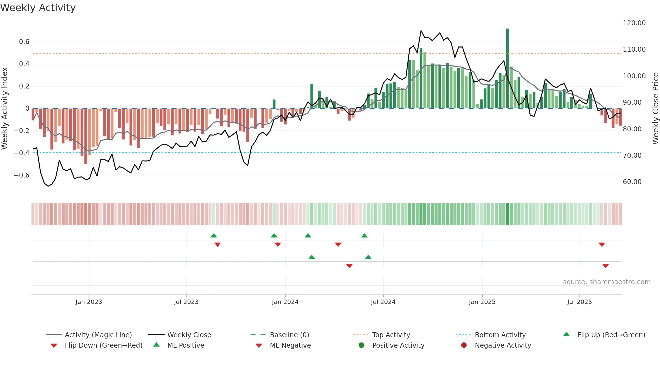The height and width of the screenshot is (371, 660).
Task: Click the 0.4 activity axis label
Action: [24, 64]
